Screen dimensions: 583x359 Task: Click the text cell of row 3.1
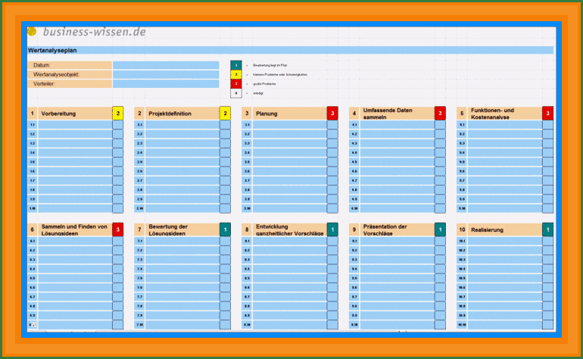tap(288, 125)
